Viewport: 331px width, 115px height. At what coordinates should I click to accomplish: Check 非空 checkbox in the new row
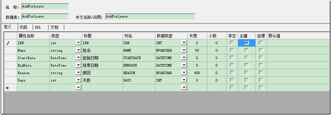point(232,88)
